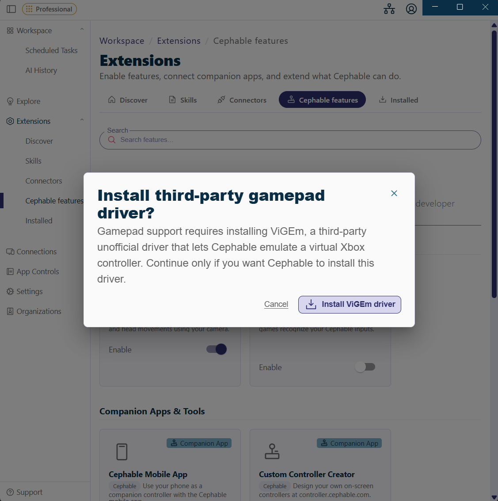This screenshot has width=498, height=501.
Task: Collapse the Extensions section chevron
Action: [82, 120]
